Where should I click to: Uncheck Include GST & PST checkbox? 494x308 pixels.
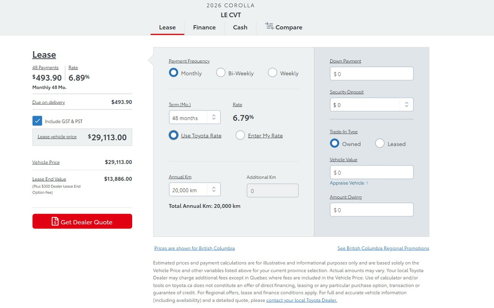37,121
